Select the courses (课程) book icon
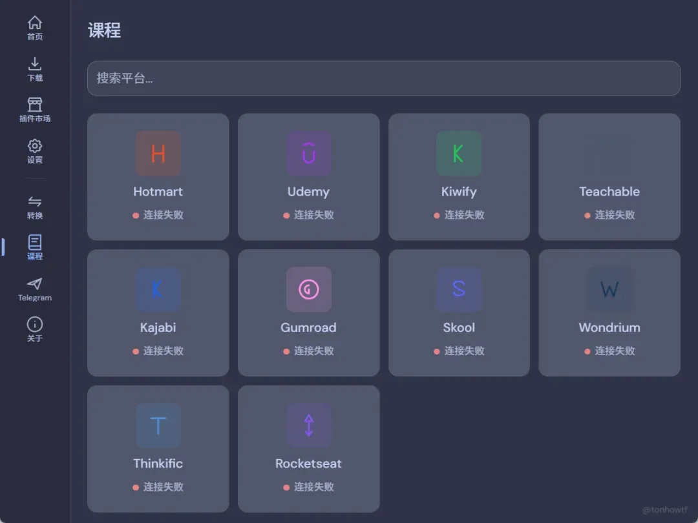 [35, 242]
